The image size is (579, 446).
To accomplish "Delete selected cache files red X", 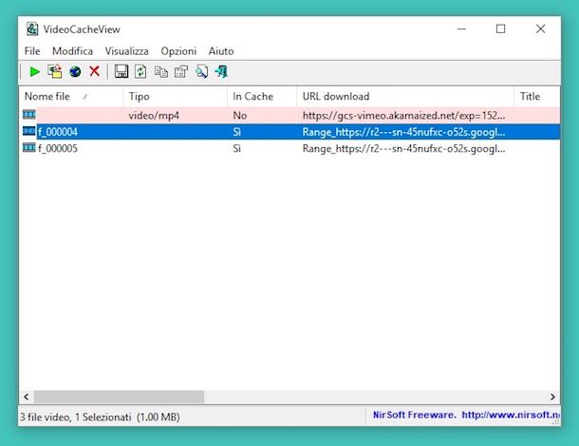I will tap(95, 71).
